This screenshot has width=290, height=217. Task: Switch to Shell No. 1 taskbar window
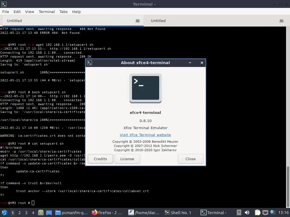pyautogui.click(x=178, y=212)
